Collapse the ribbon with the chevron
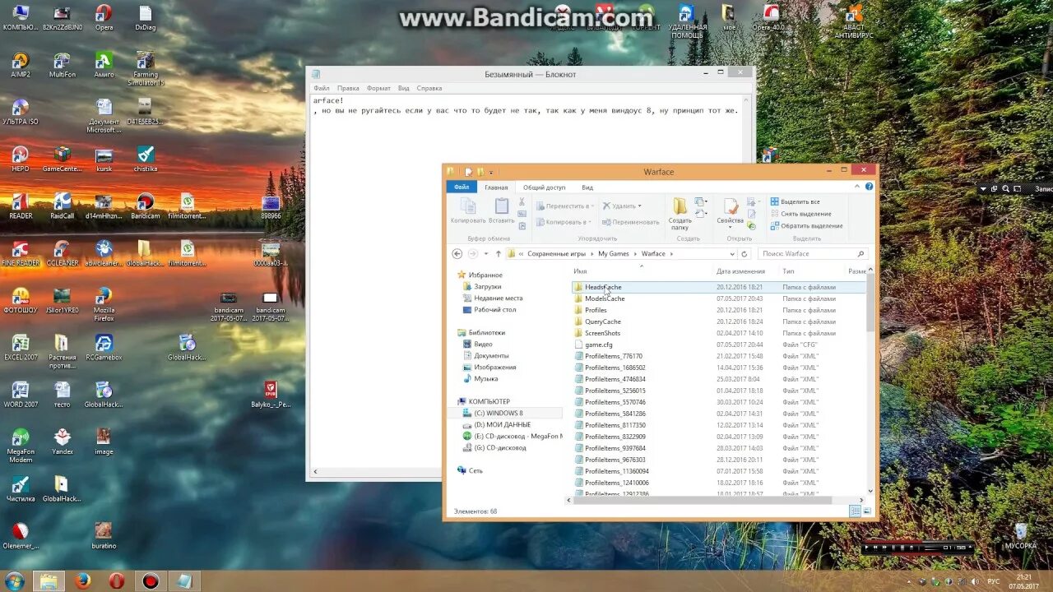This screenshot has width=1053, height=592. pos(859,187)
